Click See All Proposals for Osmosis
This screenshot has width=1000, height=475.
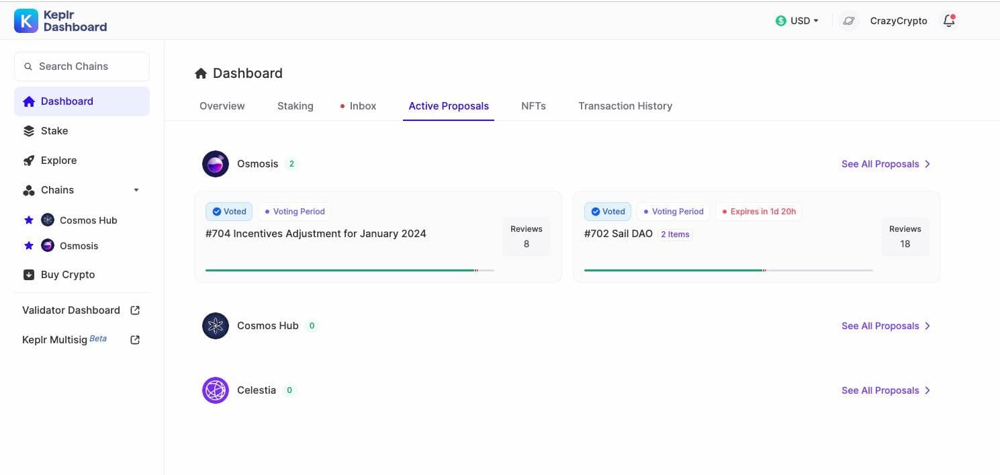coord(885,164)
